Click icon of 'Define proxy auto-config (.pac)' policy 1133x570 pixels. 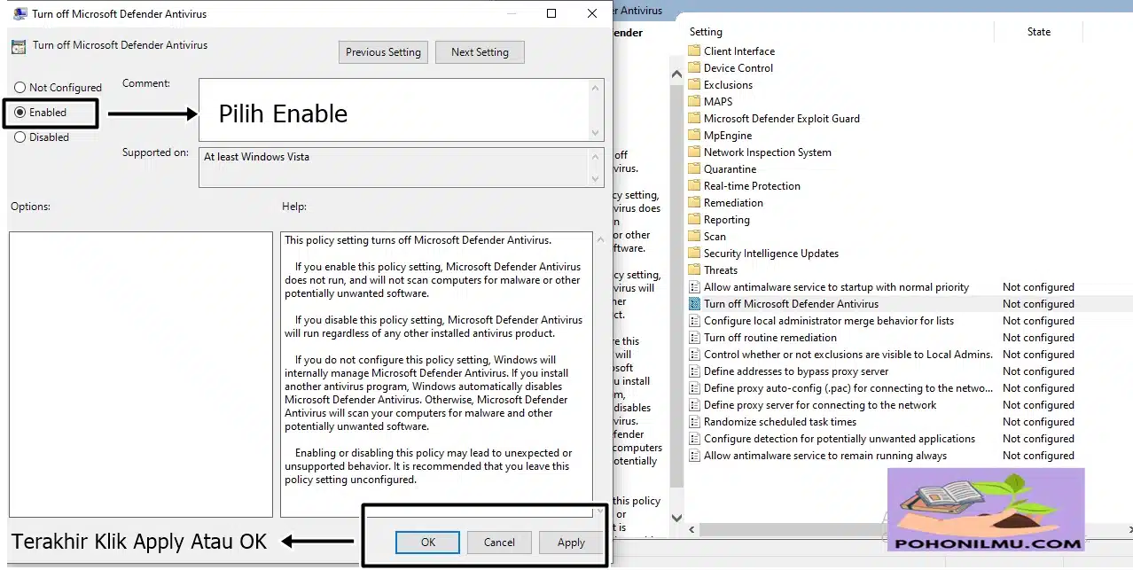click(695, 387)
